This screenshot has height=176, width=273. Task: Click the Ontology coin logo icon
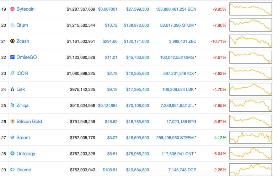12,153
